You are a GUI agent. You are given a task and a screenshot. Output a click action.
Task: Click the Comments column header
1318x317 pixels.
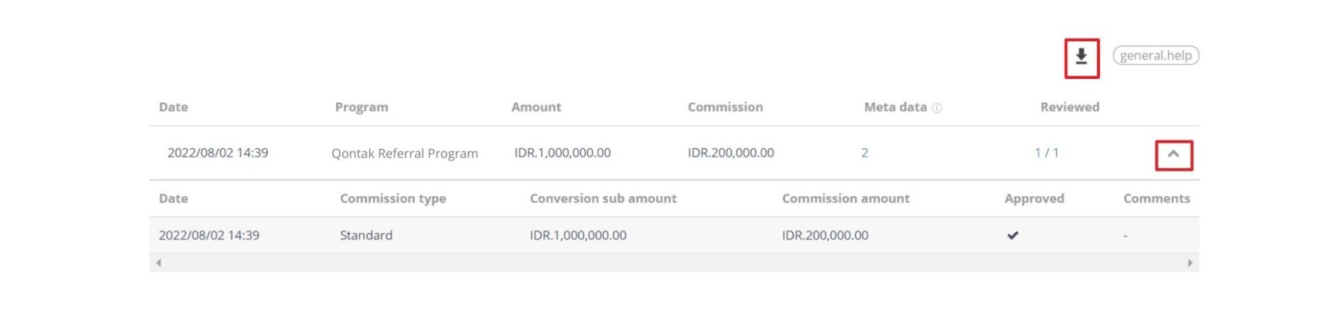pos(1156,198)
